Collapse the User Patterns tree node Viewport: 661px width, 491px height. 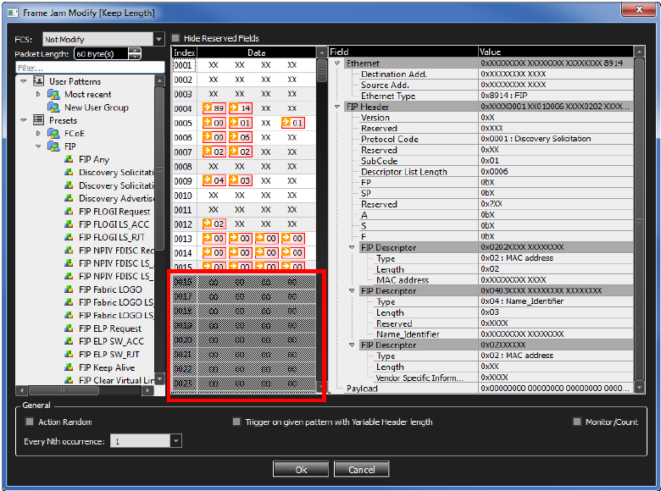point(24,81)
